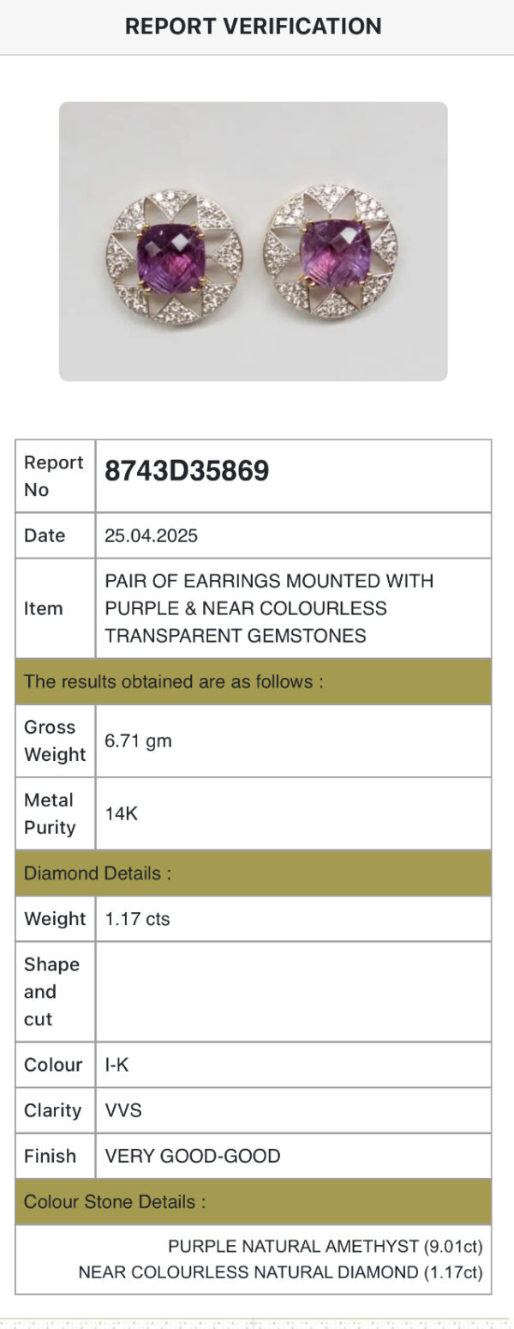Click the Colour value I-K
514x1329 pixels.
[x=117, y=1065]
